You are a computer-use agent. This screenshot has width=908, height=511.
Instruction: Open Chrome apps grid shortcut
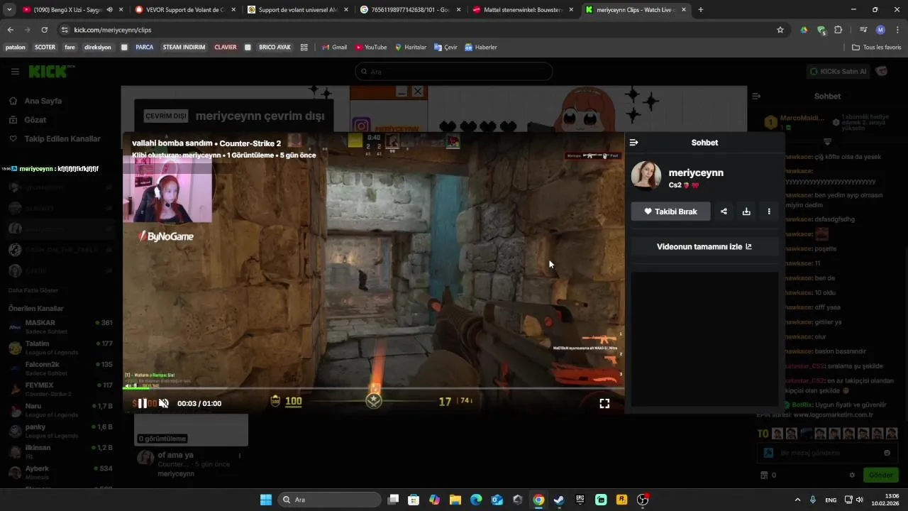coord(304,48)
